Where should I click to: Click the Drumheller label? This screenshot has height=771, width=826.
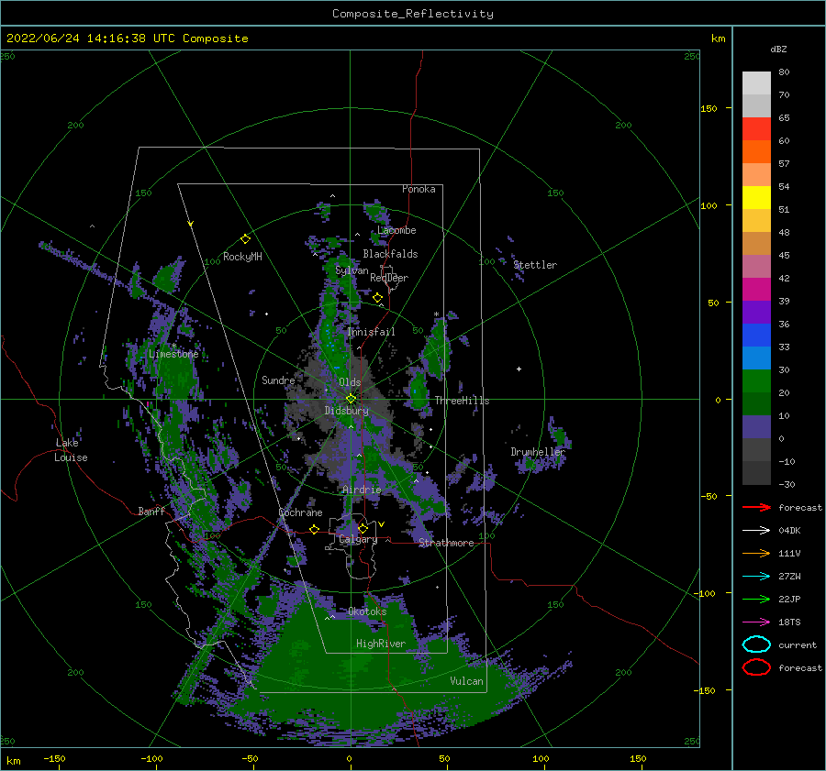(538, 452)
